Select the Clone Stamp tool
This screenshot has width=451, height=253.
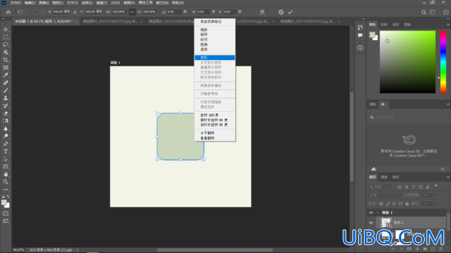(x=6, y=98)
